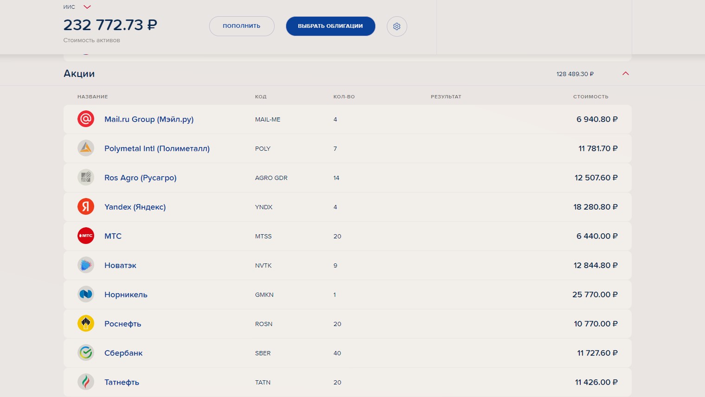
Task: Click the 6 940.80 ₽ Mail.ru value
Action: [x=597, y=119]
